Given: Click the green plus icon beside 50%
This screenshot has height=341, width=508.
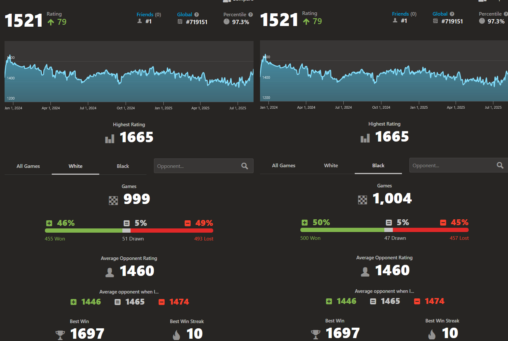Looking at the screenshot, I should (305, 223).
